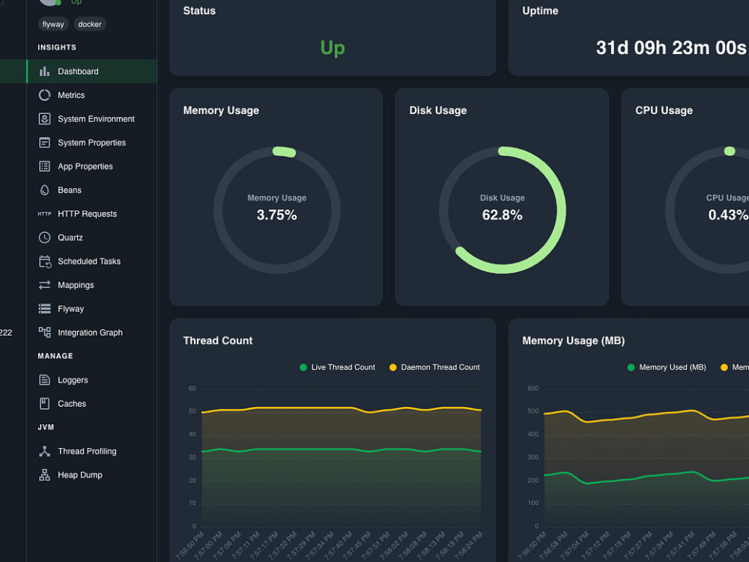Open the Dashboard bar-chart icon
Screen dimensions: 749x562
point(44,71)
